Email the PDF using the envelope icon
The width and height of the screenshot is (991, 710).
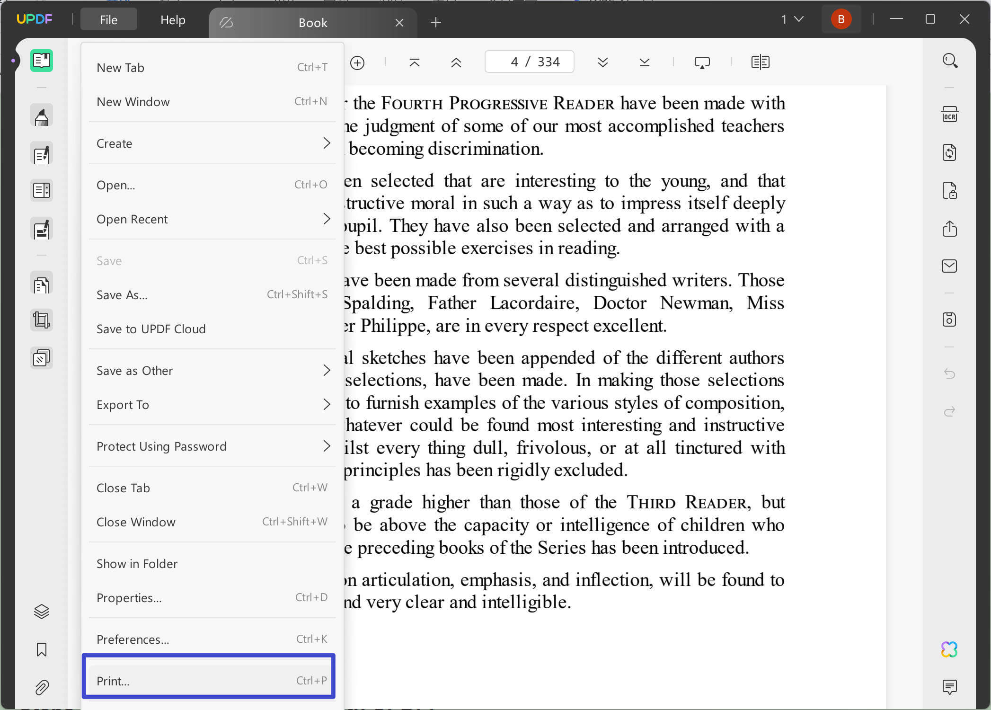pyautogui.click(x=950, y=266)
